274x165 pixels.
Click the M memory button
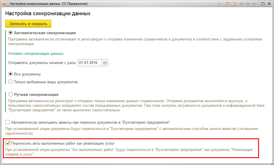tap(241, 4)
